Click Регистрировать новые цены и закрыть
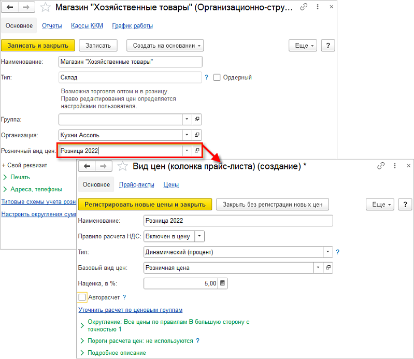 [x=145, y=204]
